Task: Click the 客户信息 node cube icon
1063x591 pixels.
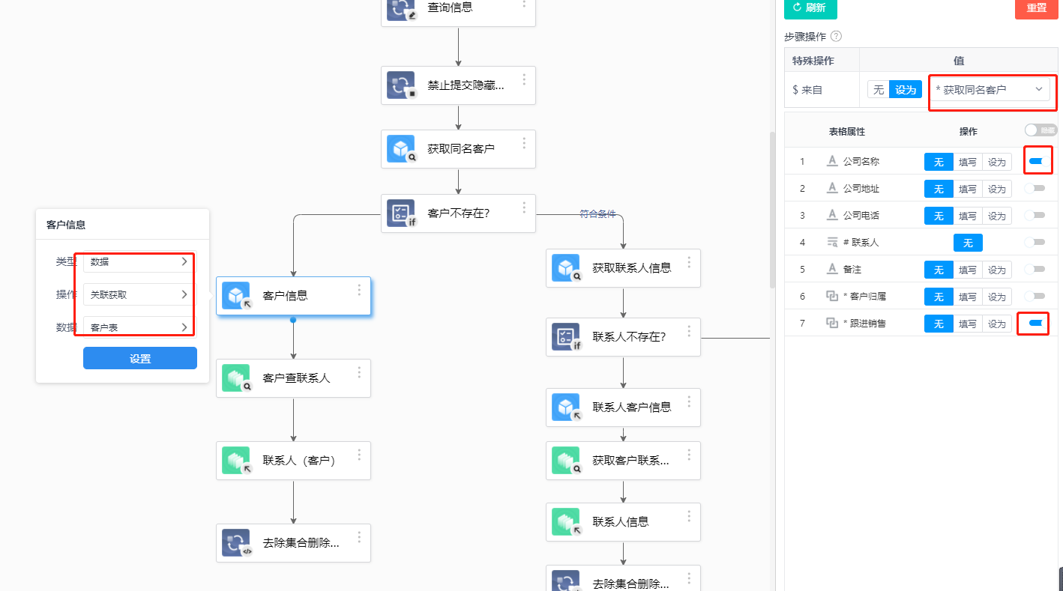Action: [x=235, y=295]
